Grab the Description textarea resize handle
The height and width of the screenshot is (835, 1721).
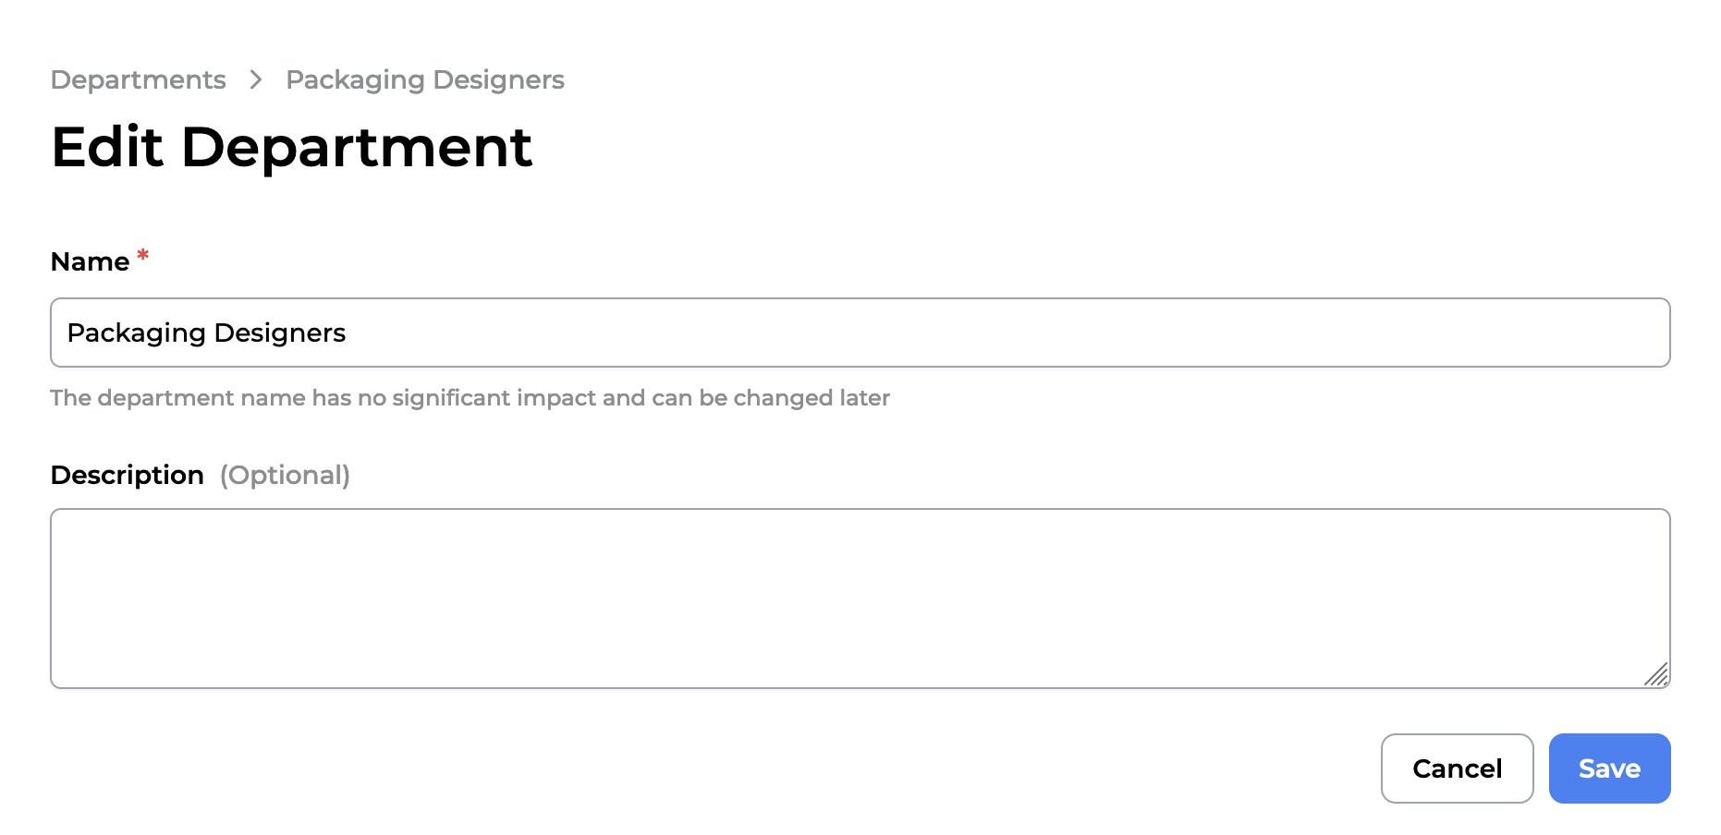(x=1657, y=675)
